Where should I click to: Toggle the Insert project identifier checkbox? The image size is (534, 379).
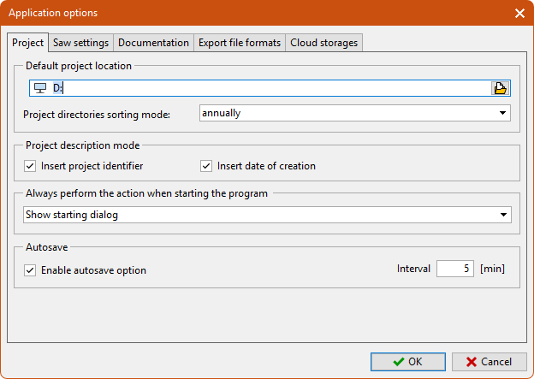pos(30,166)
